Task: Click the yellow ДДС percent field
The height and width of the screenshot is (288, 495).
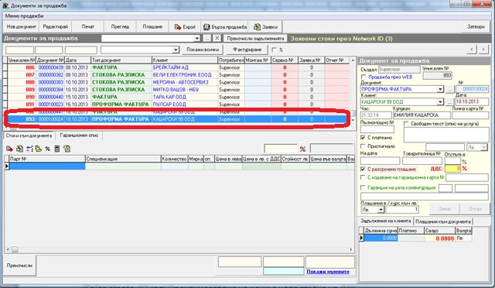Action: pyautogui.click(x=452, y=169)
